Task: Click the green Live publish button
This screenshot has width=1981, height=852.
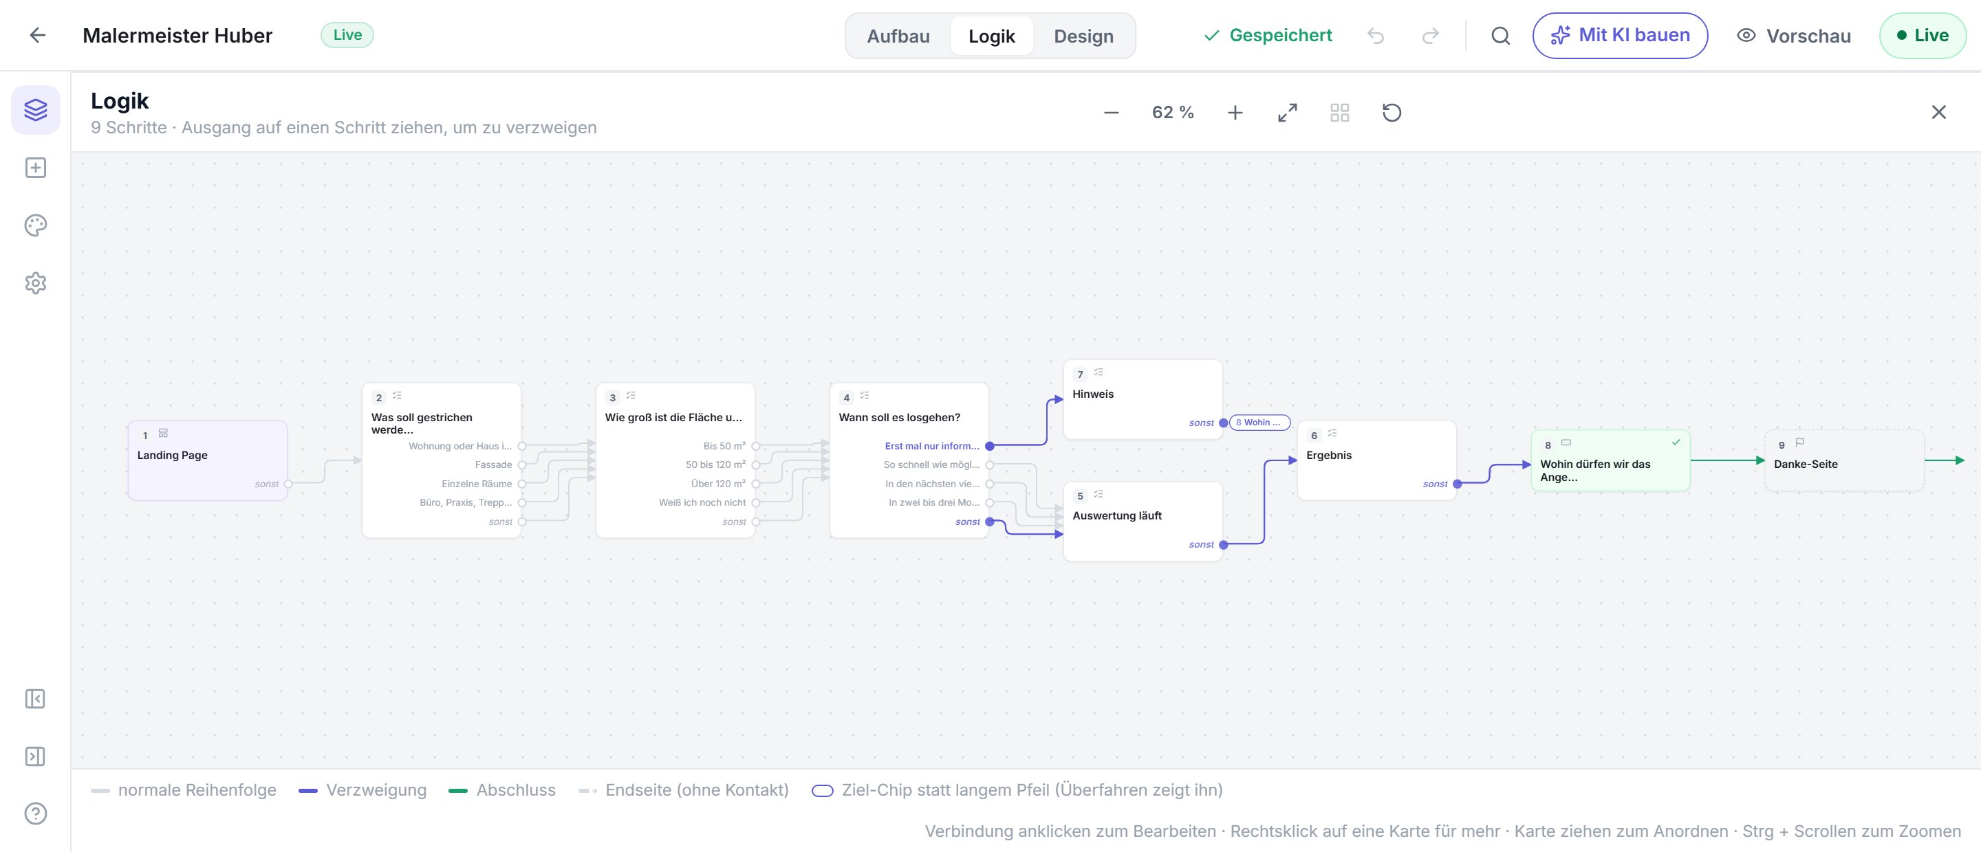Action: point(1922,35)
